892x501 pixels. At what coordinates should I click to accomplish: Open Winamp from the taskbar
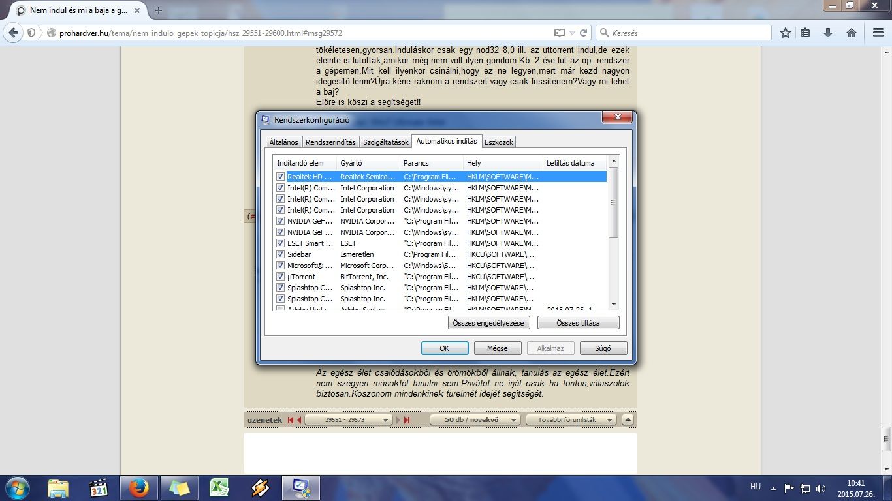[260, 488]
